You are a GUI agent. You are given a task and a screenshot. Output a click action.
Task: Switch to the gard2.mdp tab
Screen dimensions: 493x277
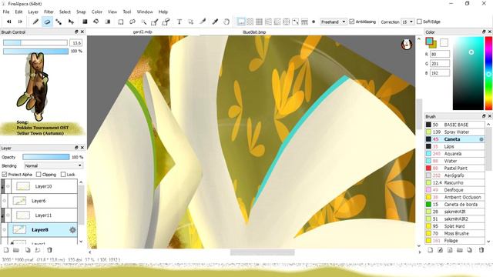tap(143, 32)
